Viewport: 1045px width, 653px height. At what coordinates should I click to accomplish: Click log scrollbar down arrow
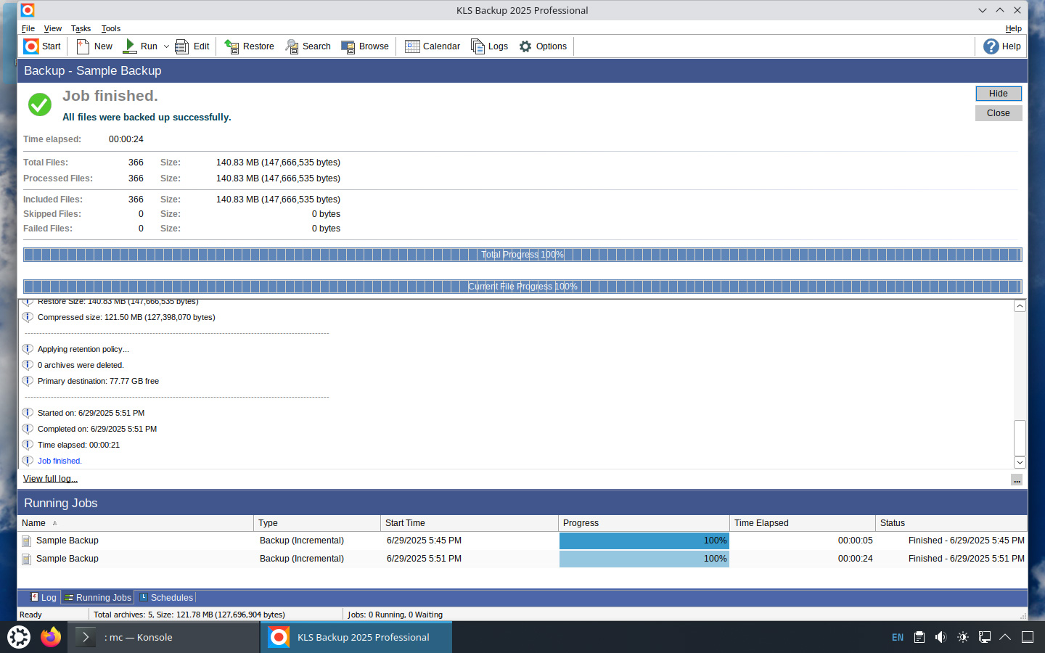[1020, 462]
